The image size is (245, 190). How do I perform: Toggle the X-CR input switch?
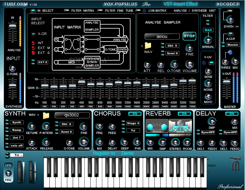(x=33, y=34)
